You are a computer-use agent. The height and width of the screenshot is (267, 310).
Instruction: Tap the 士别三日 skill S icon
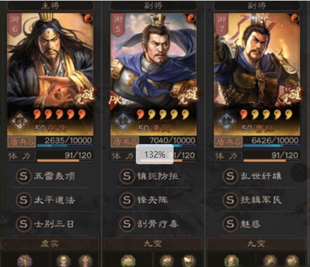pos(24,224)
